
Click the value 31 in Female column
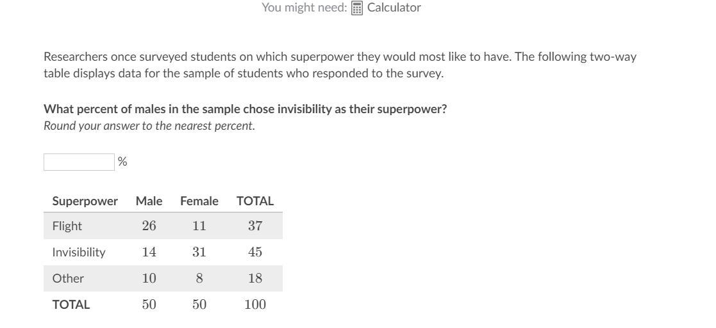[x=199, y=252]
